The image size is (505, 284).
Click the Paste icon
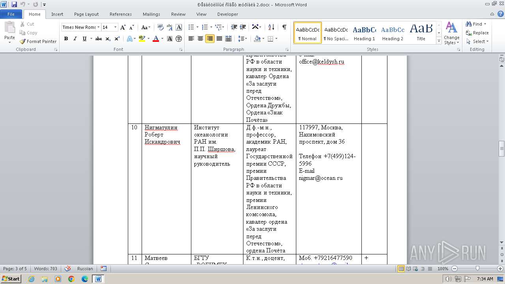coord(9,28)
